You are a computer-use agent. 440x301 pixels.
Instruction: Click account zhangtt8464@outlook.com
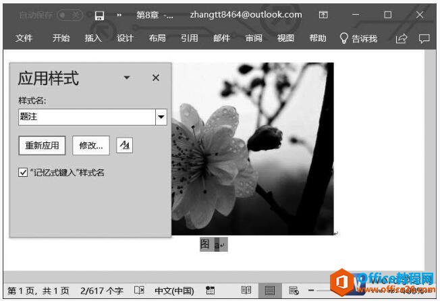point(246,15)
